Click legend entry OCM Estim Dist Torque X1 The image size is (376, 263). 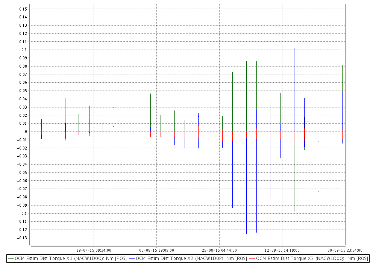(x=67, y=258)
